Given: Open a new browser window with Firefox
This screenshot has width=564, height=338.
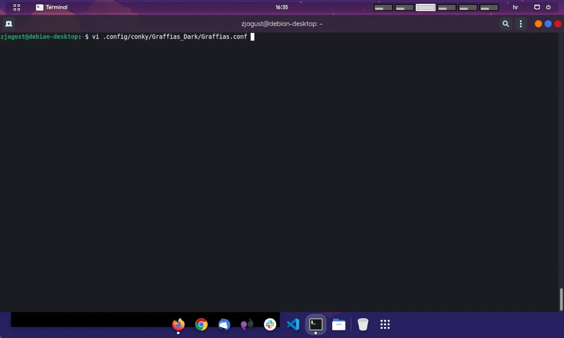Looking at the screenshot, I should 178,324.
